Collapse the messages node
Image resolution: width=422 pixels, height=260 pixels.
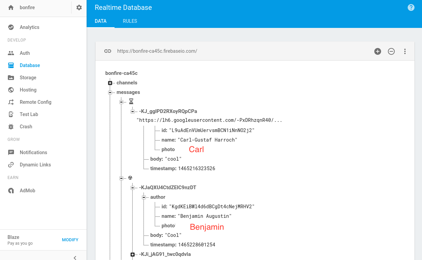110,93
